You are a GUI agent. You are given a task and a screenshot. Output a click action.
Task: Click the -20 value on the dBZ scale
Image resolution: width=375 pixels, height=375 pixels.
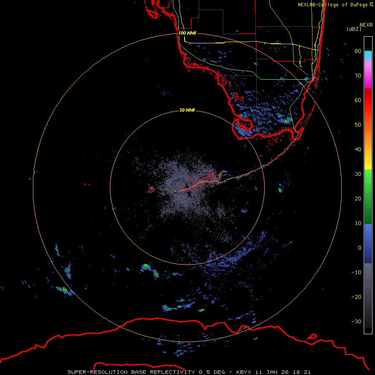point(356,297)
